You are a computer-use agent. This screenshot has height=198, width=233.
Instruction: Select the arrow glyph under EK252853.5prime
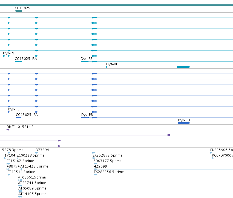point(94,158)
